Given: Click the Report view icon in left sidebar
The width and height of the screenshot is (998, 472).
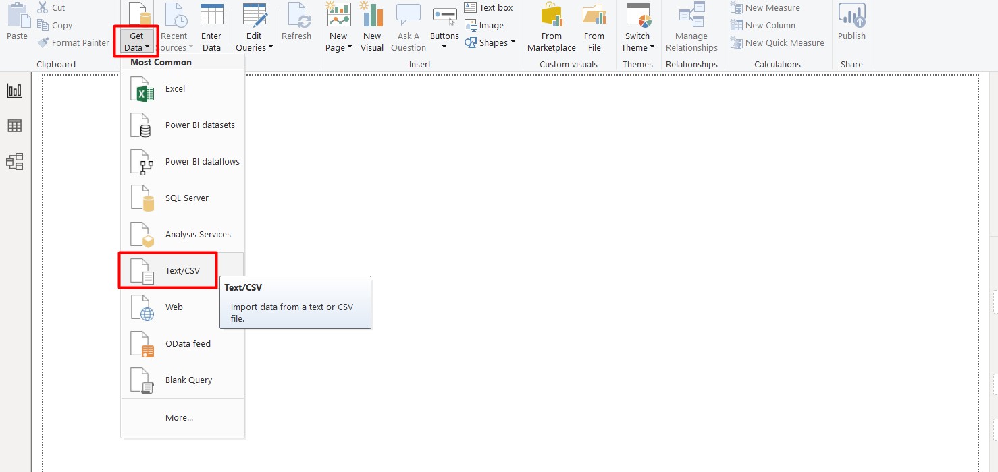Looking at the screenshot, I should 14,91.
